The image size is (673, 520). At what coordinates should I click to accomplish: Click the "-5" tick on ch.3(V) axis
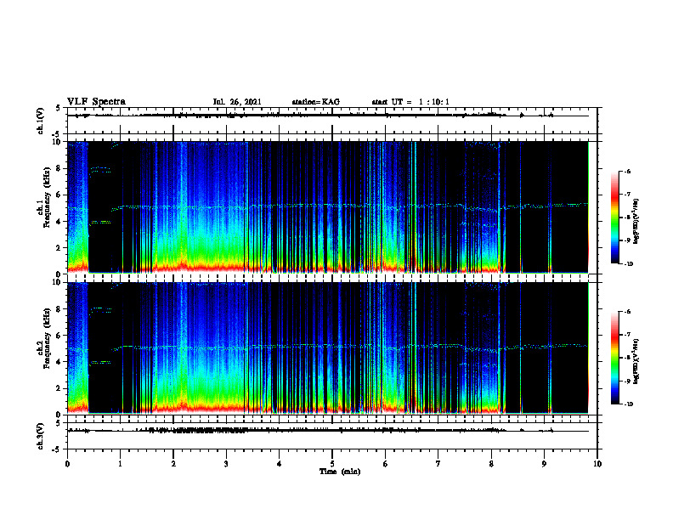click(57, 449)
